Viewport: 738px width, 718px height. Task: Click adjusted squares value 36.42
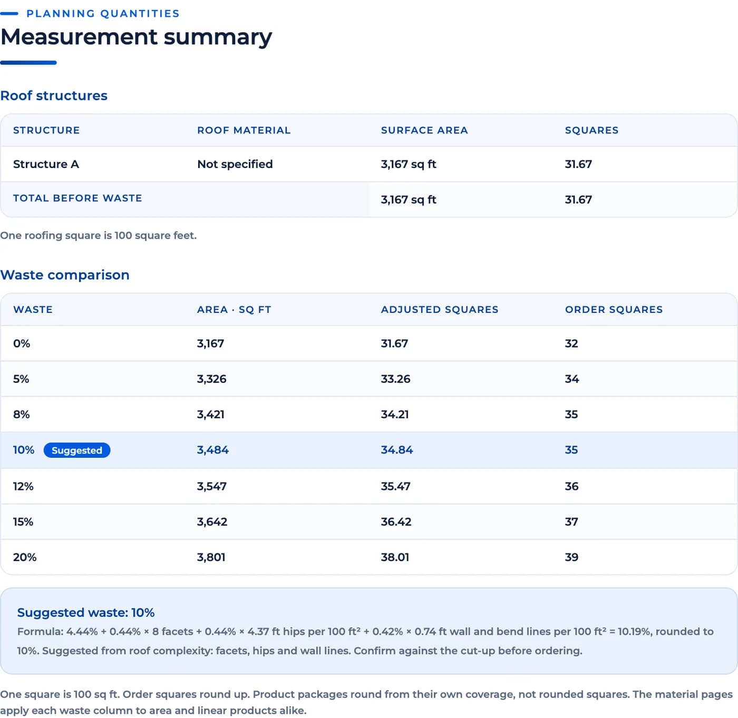[396, 522]
